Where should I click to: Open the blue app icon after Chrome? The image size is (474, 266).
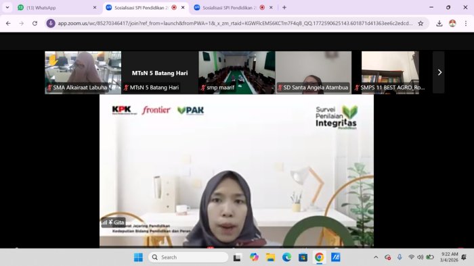(x=336, y=257)
